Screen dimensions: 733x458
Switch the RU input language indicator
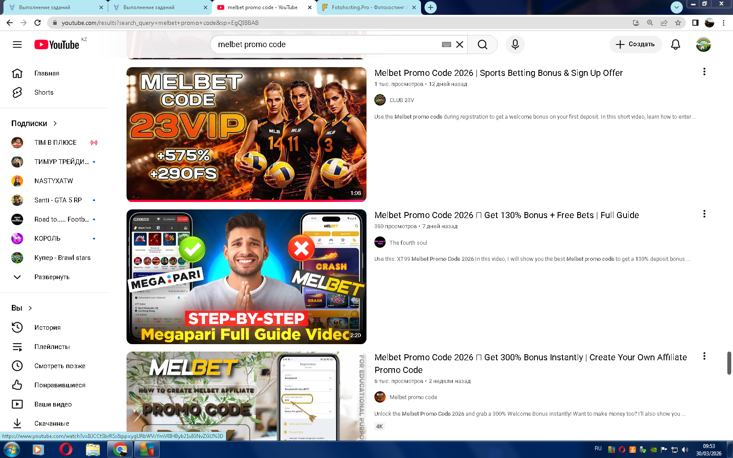pos(598,449)
